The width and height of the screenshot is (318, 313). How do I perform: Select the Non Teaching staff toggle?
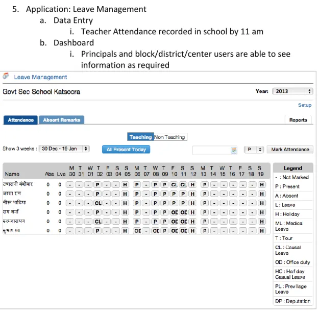tap(170, 137)
